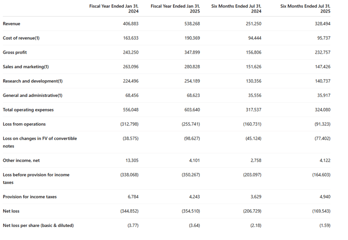Click the revenue figure 328,494
The image size is (348, 240).
(x=323, y=24)
